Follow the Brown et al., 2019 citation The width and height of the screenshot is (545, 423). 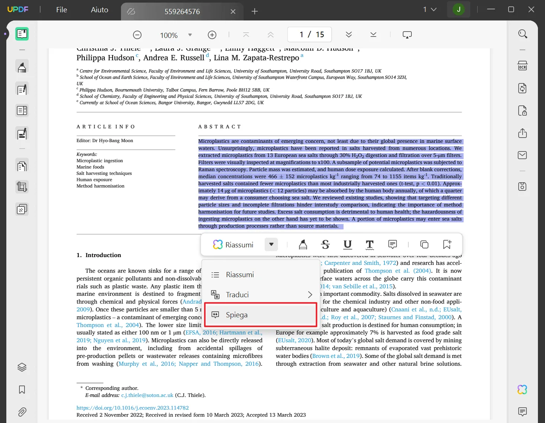click(336, 356)
